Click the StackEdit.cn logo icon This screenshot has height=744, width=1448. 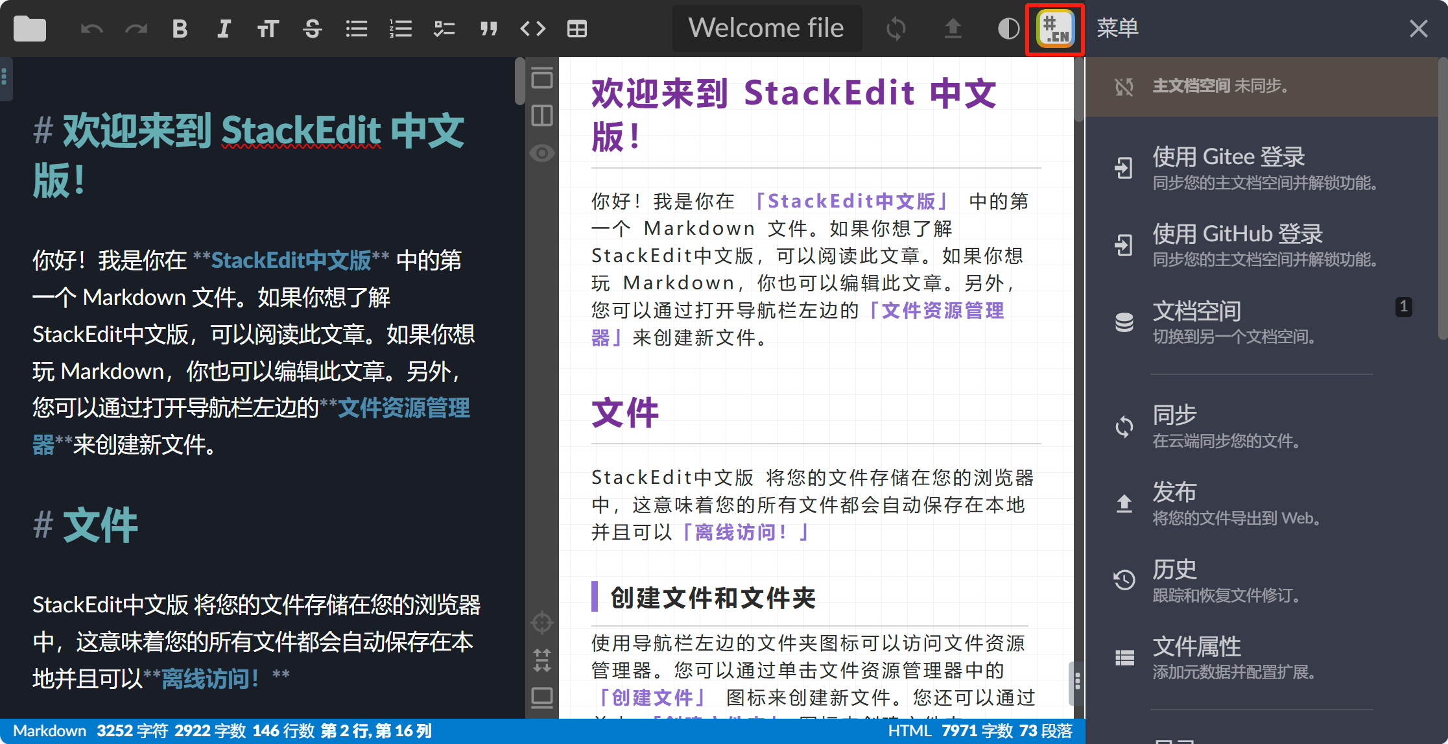[x=1054, y=29]
